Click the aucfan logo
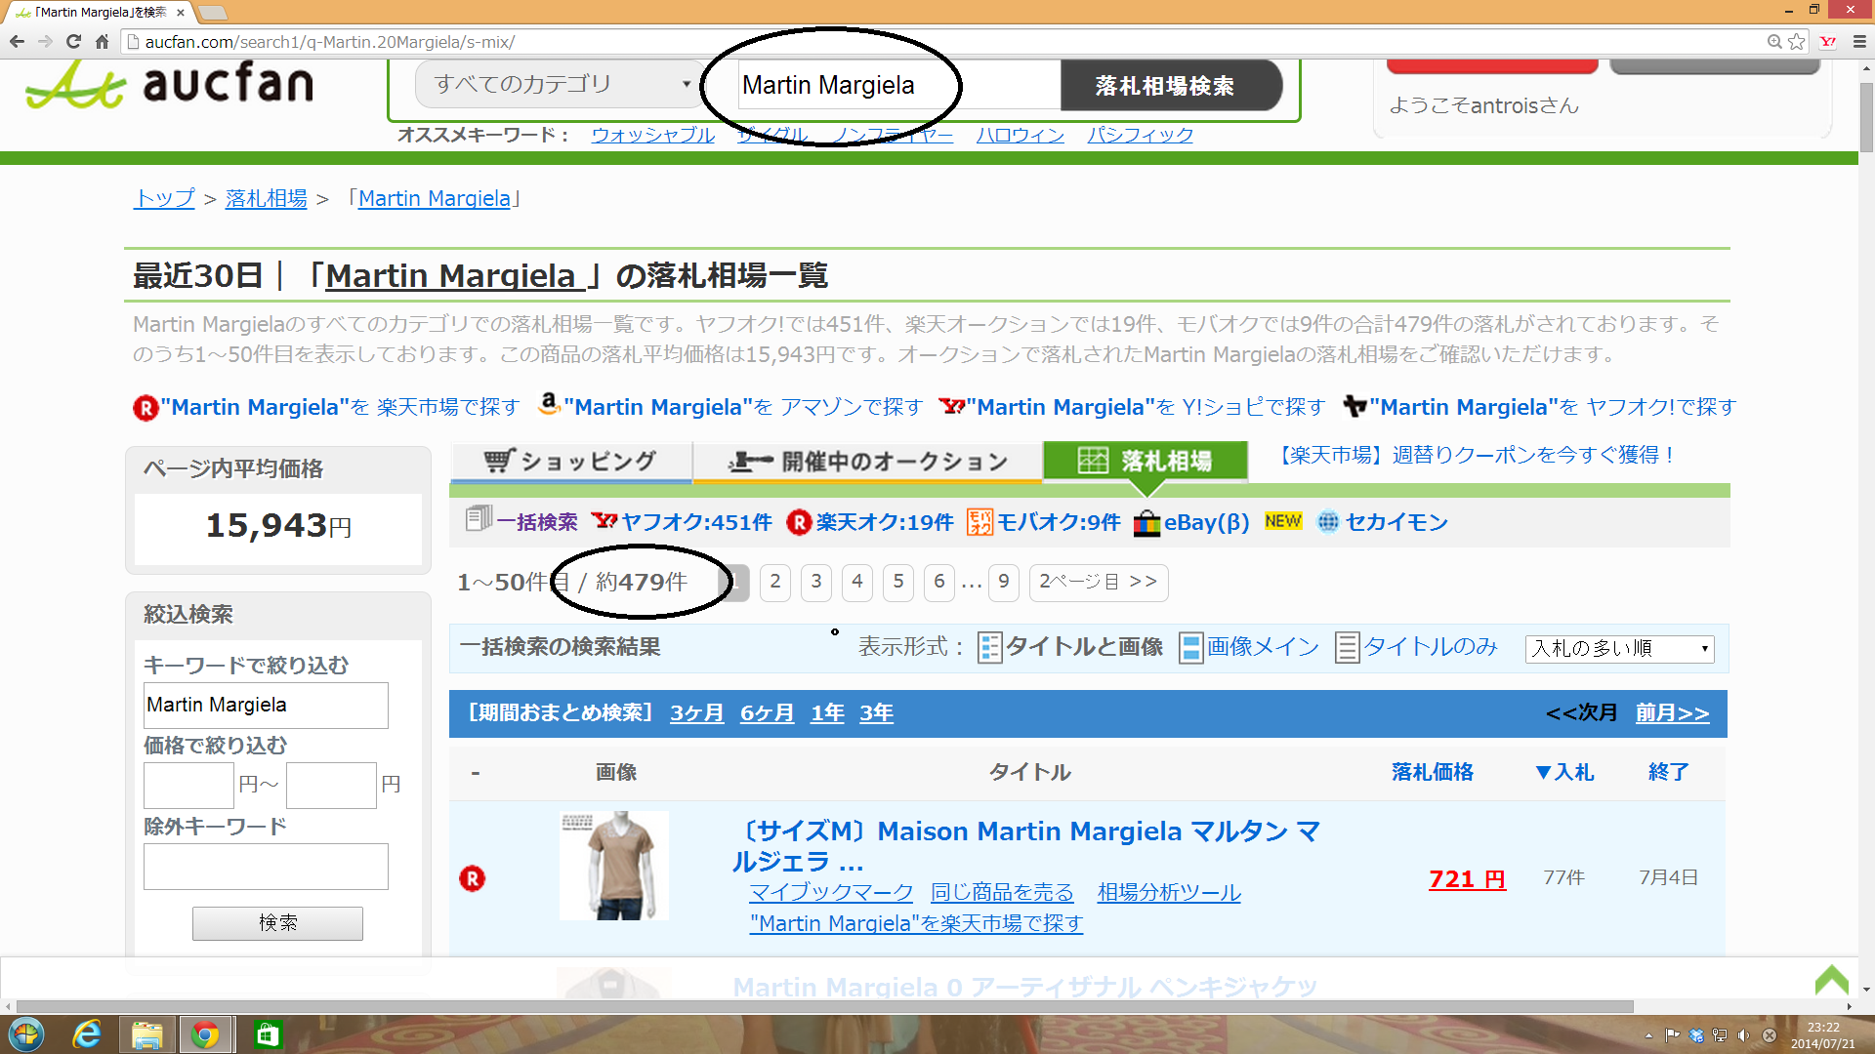1875x1054 pixels. click(x=169, y=85)
